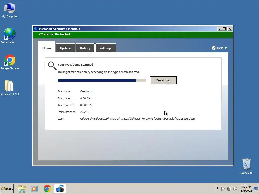The image size is (259, 194).
Task: Click the Show desktop button
Action: [x=256, y=189]
